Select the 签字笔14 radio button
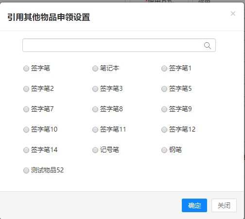This screenshot has height=219, width=245. click(x=26, y=150)
